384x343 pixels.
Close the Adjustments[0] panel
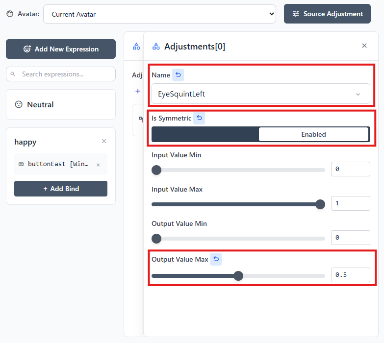[x=364, y=46]
